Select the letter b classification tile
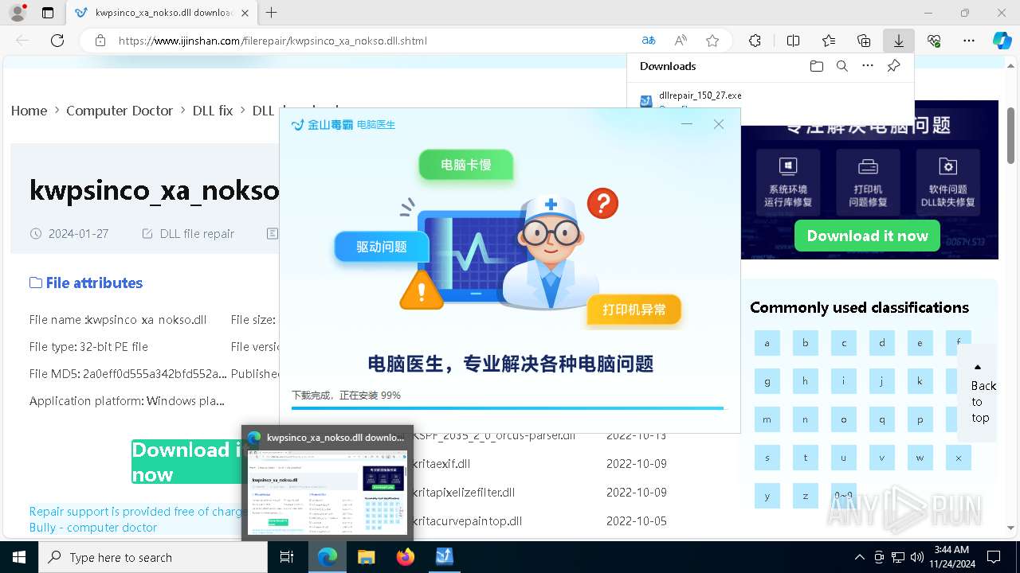This screenshot has height=573, width=1020. [805, 343]
